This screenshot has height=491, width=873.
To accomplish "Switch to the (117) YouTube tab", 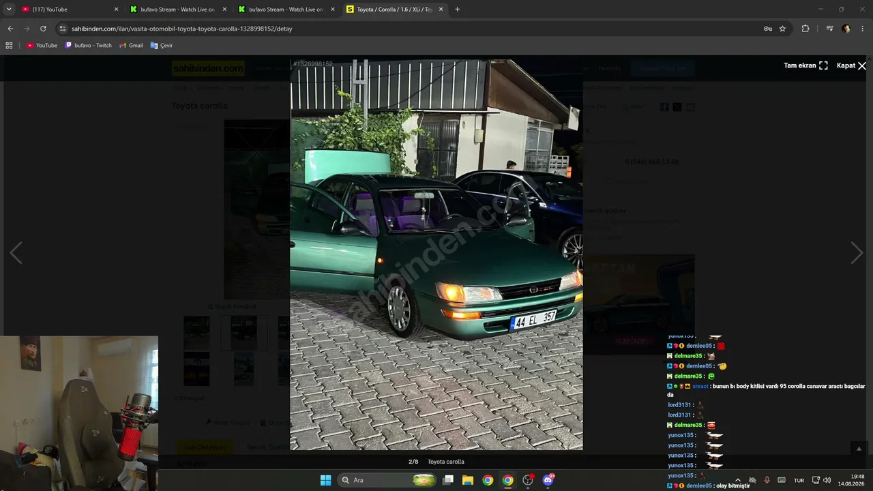I will (x=70, y=10).
